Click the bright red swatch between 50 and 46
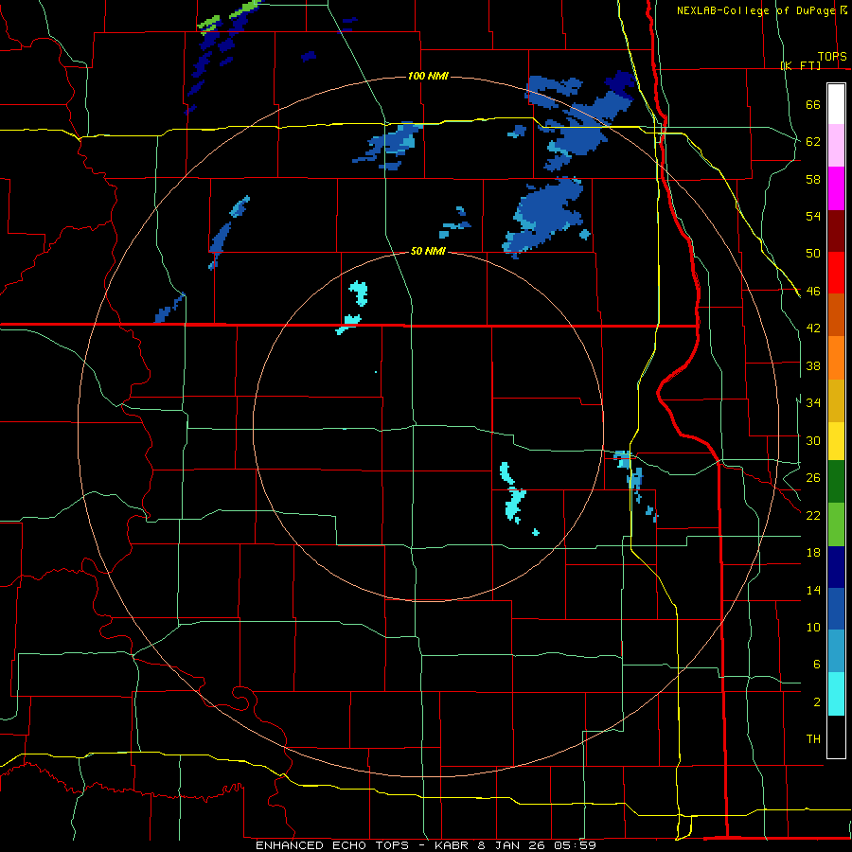 [x=836, y=273]
